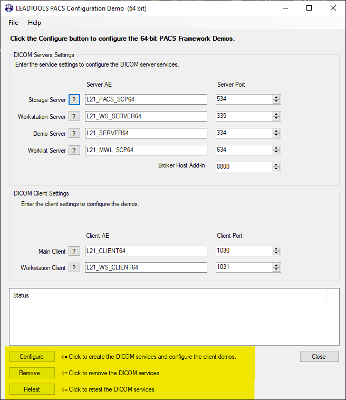This screenshot has width=346, height=400.
Task: Increase the Storage Server port with up arrow
Action: pos(276,97)
